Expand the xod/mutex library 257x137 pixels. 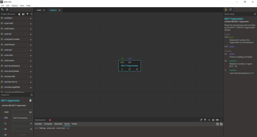coord(31,29)
